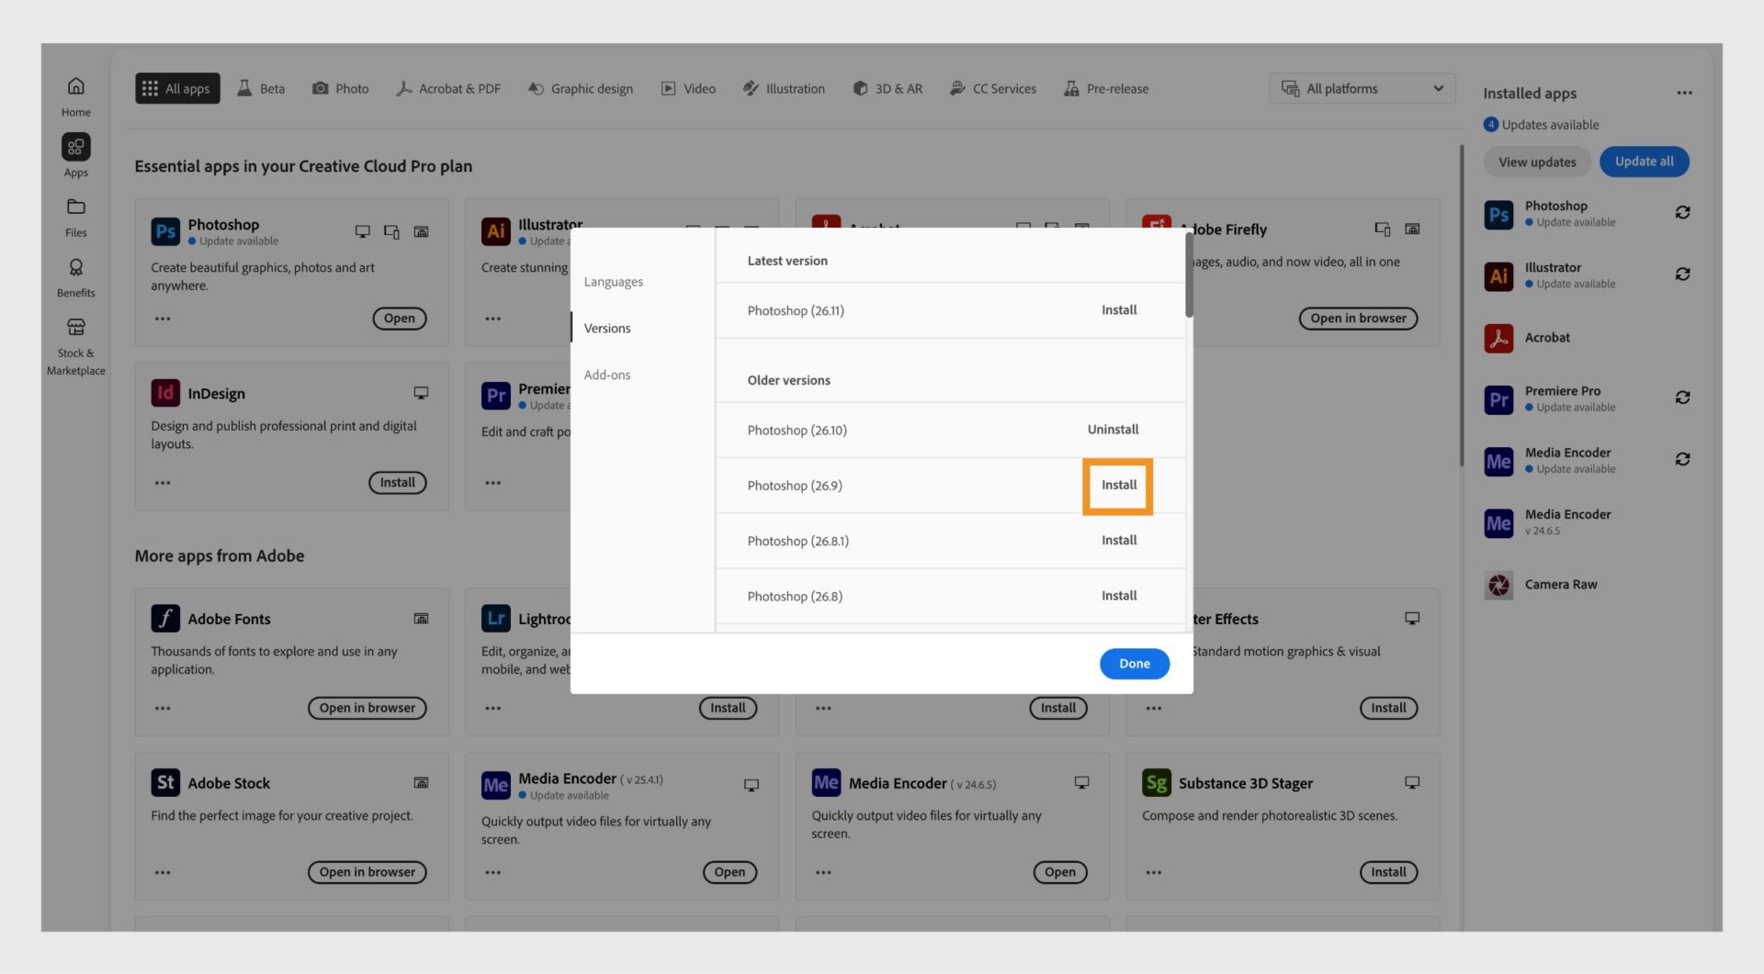This screenshot has width=1764, height=974.
Task: Open more options on Substance 3D Stager card
Action: click(1154, 872)
